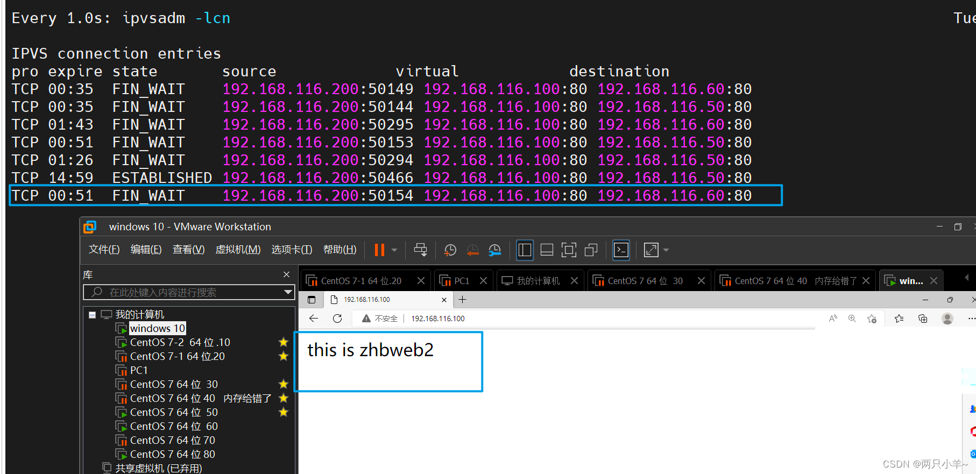Toggle the library sidebar panel view

point(525,250)
